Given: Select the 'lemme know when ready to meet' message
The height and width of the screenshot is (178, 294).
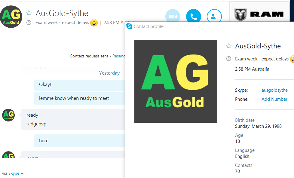Looking at the screenshot, I should pos(79,98).
